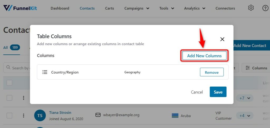The height and width of the screenshot is (128, 270).
Task: Open the Columns button behind the dialog
Action: [x=256, y=68]
